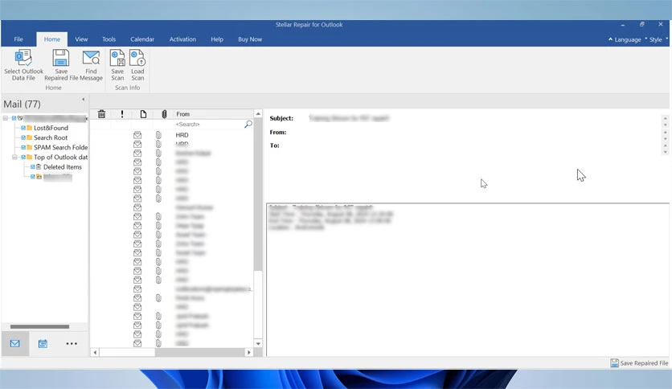
Task: Open the Help tab
Action: [217, 39]
